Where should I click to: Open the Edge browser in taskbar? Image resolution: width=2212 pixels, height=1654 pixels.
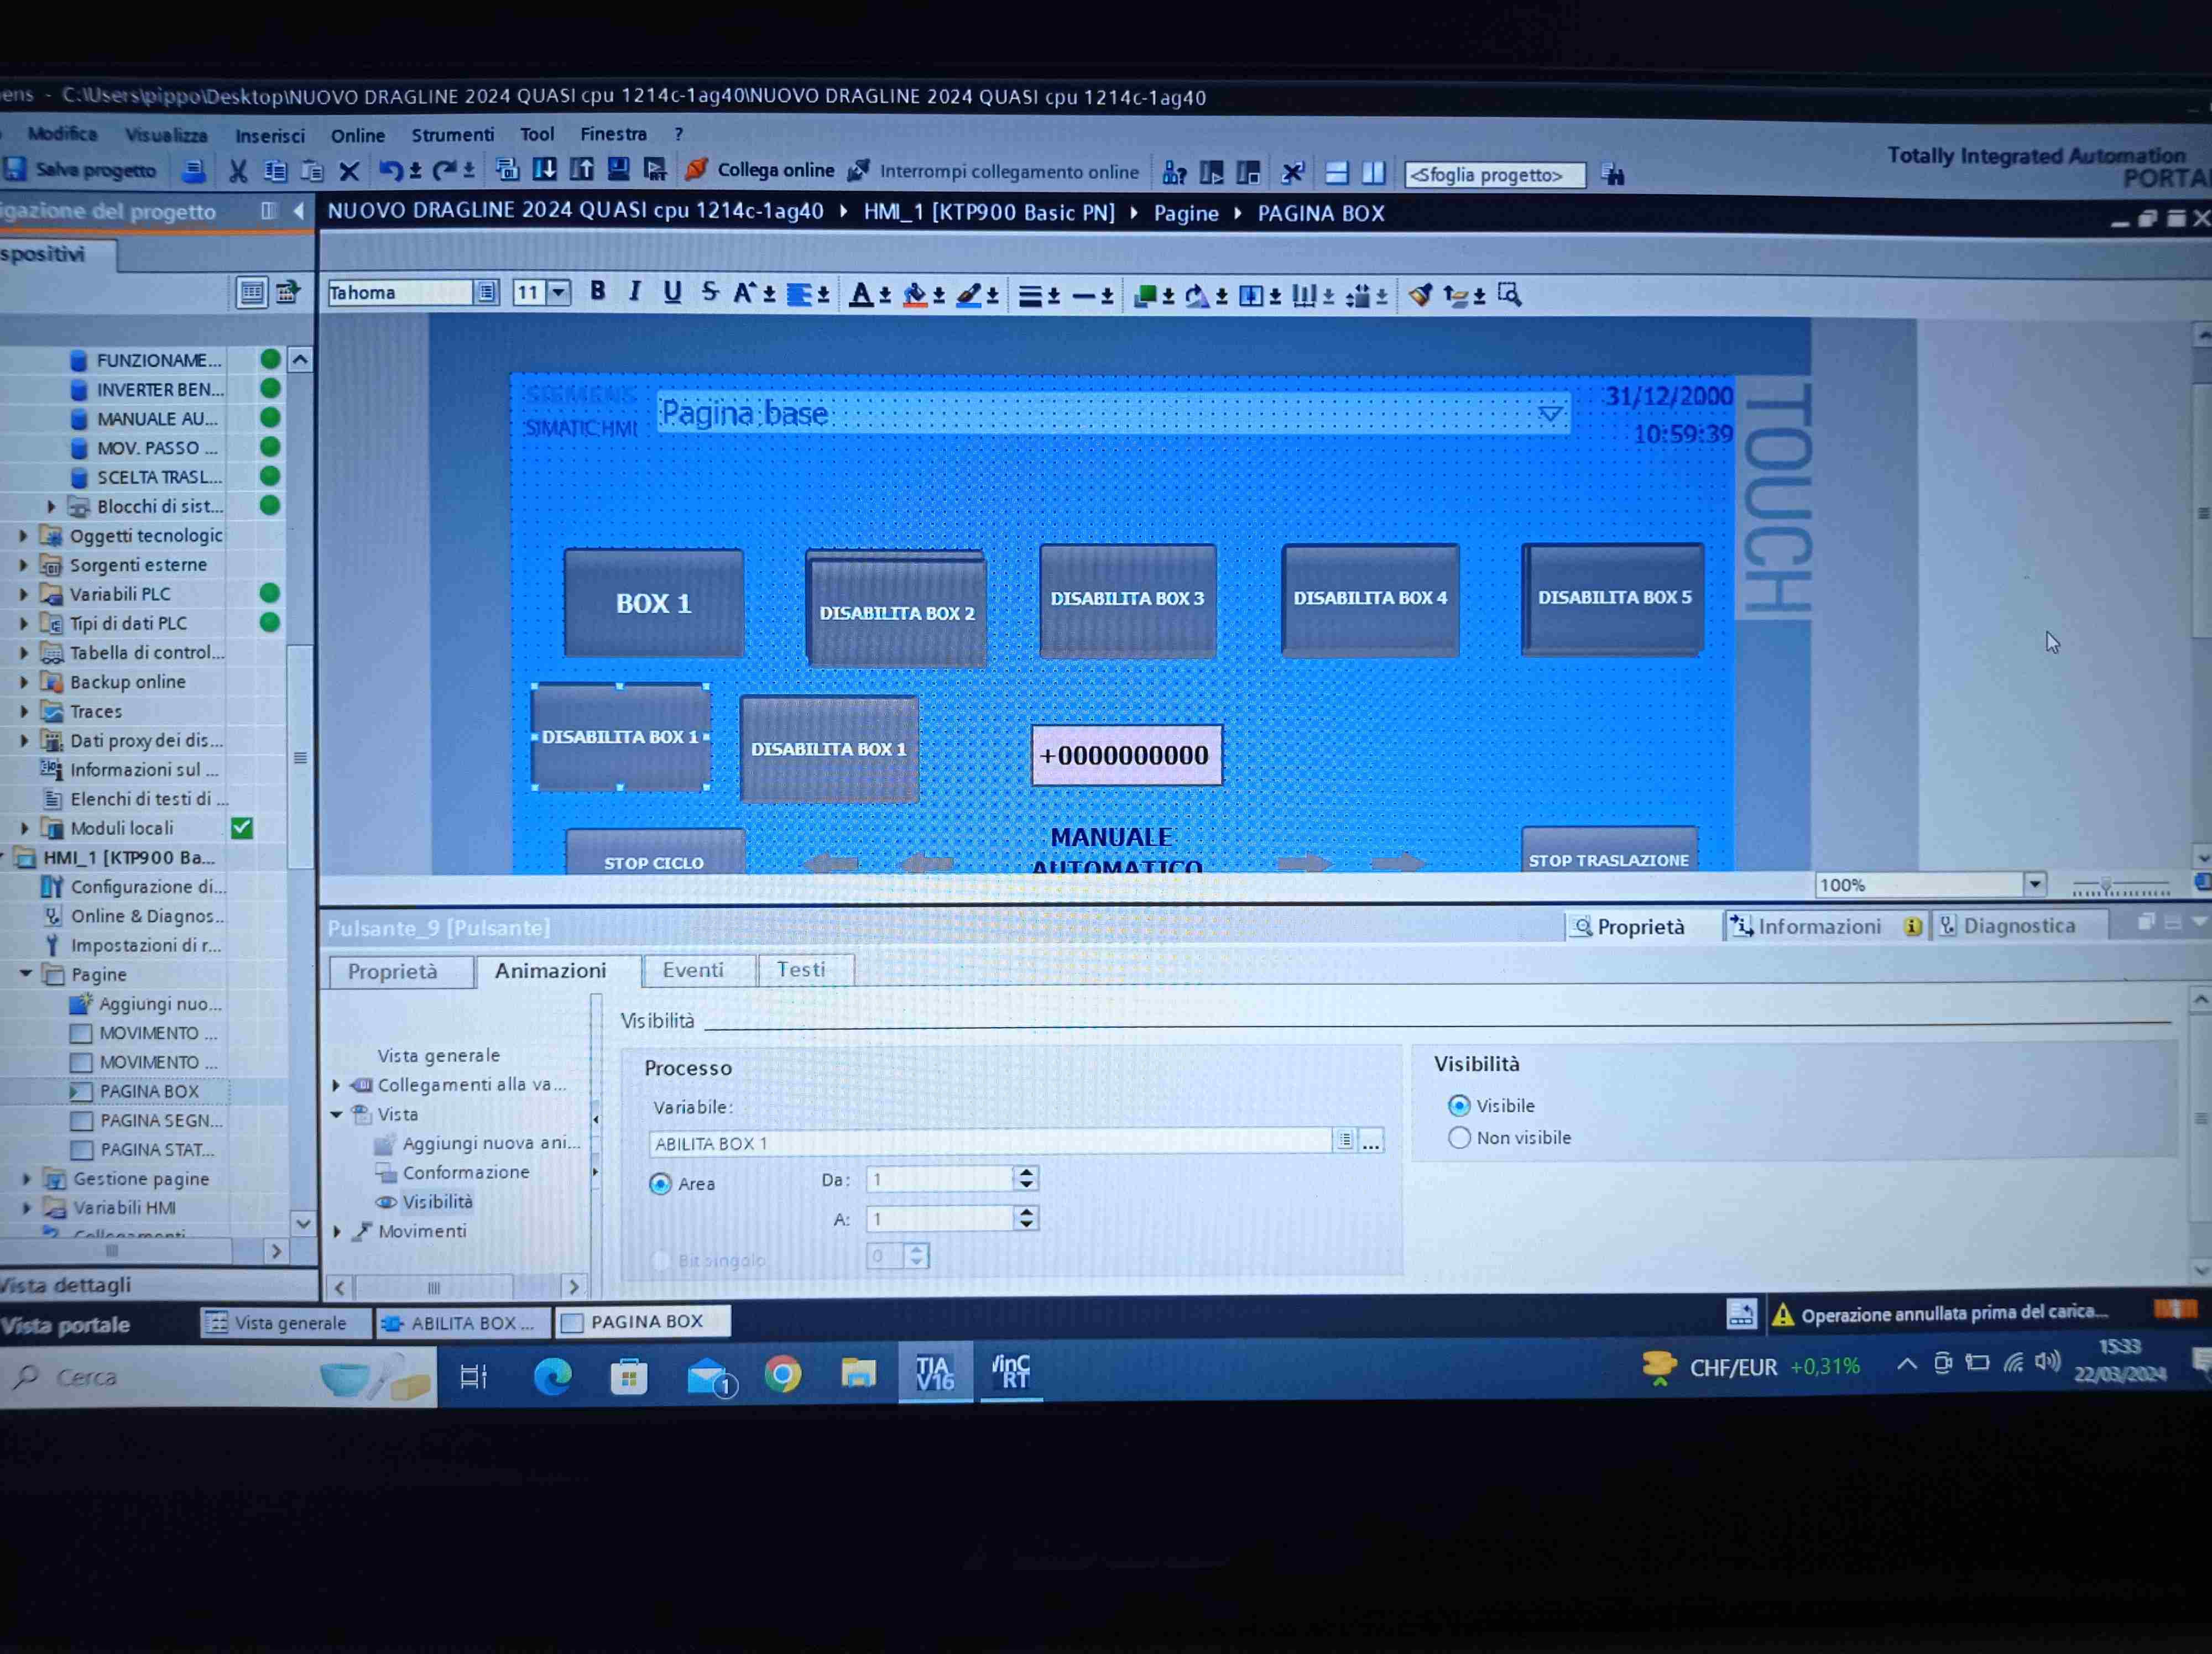(x=552, y=1376)
